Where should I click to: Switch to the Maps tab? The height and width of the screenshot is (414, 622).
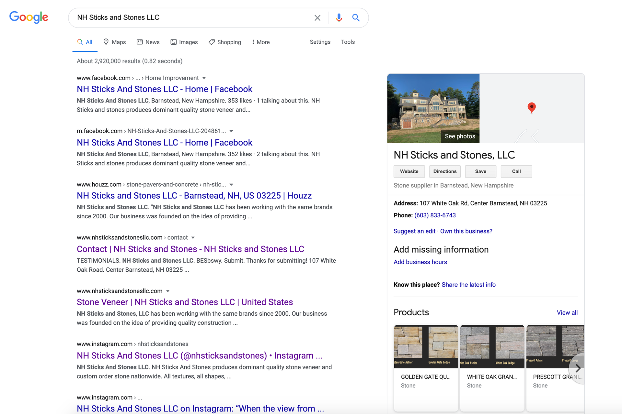pos(115,42)
